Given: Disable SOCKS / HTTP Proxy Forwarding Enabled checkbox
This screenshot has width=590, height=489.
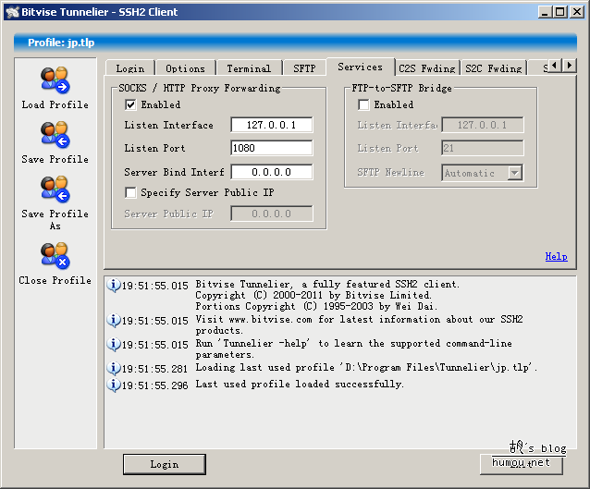Looking at the screenshot, I should tap(130, 104).
